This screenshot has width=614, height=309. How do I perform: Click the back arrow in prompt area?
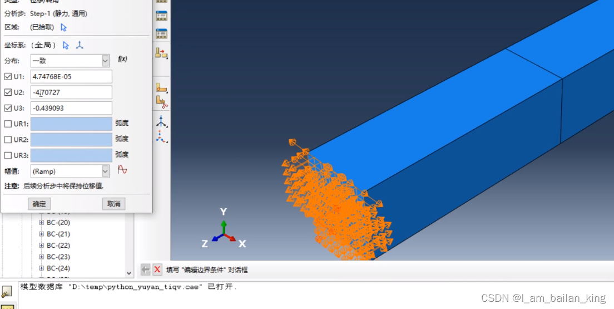(145, 269)
